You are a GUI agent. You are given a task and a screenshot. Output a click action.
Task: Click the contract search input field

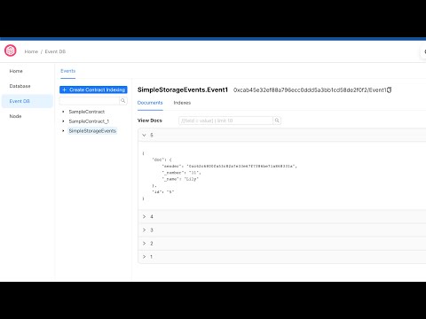90,101
